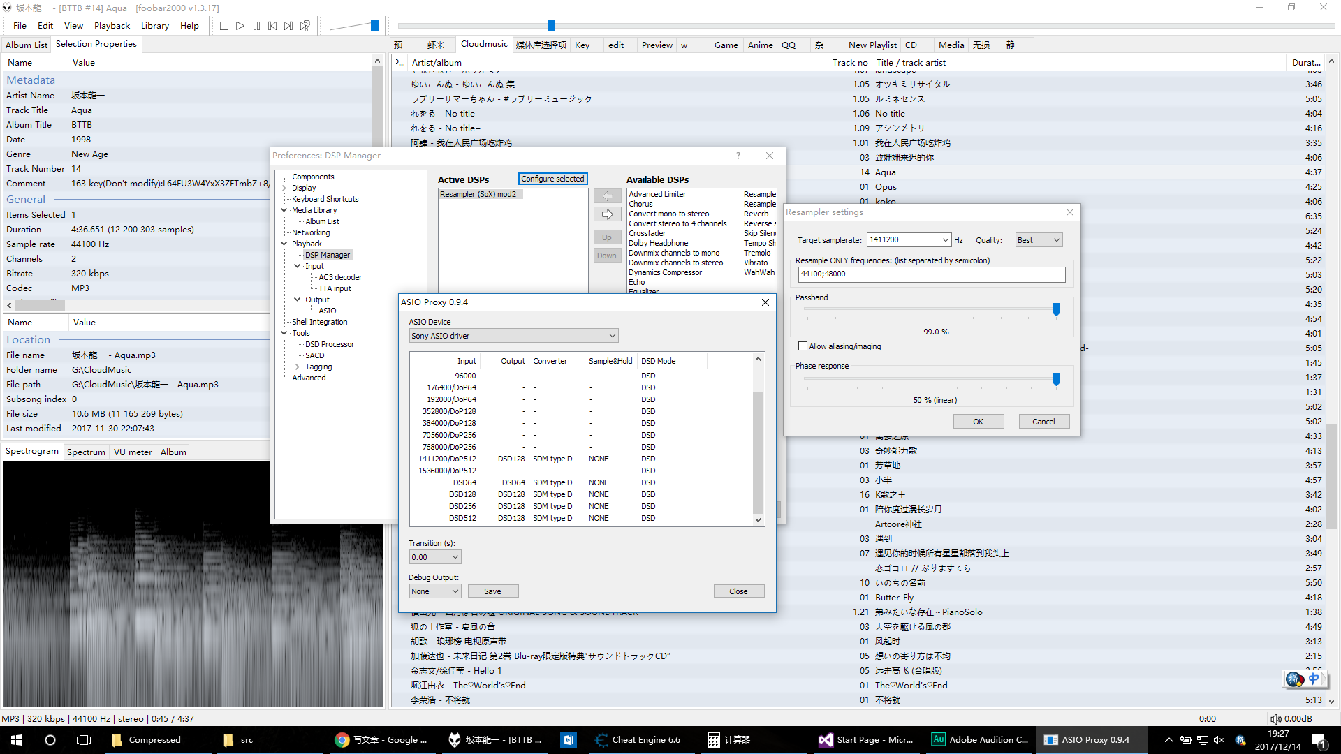The height and width of the screenshot is (754, 1341).
Task: Click the muted volume tray icon
Action: (1219, 740)
